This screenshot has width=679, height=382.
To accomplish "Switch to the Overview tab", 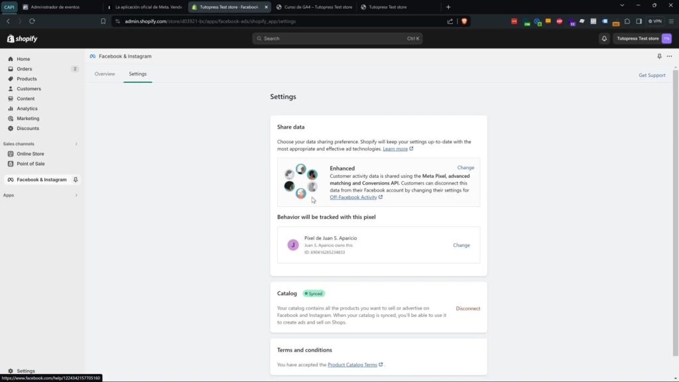I will coord(105,74).
